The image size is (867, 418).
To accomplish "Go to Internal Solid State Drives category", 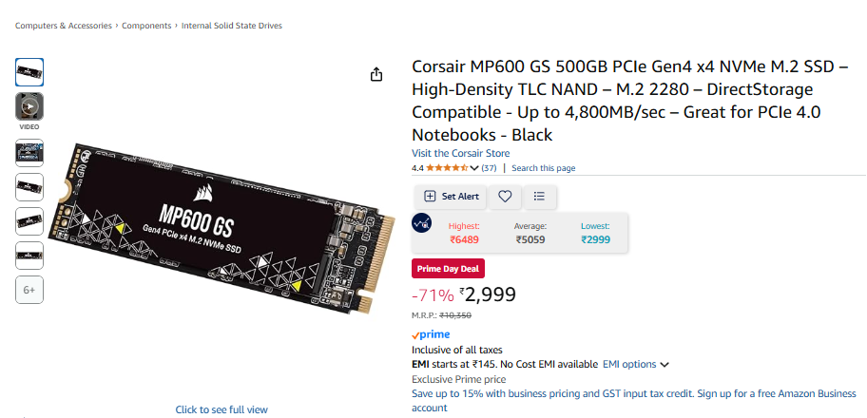I will (x=232, y=26).
